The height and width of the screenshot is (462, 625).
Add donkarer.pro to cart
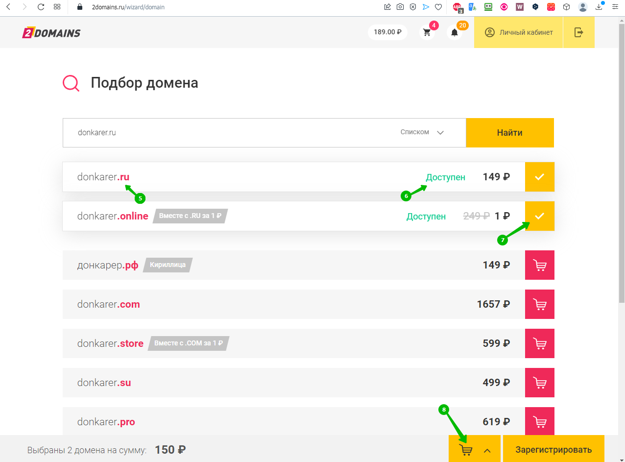tap(540, 421)
